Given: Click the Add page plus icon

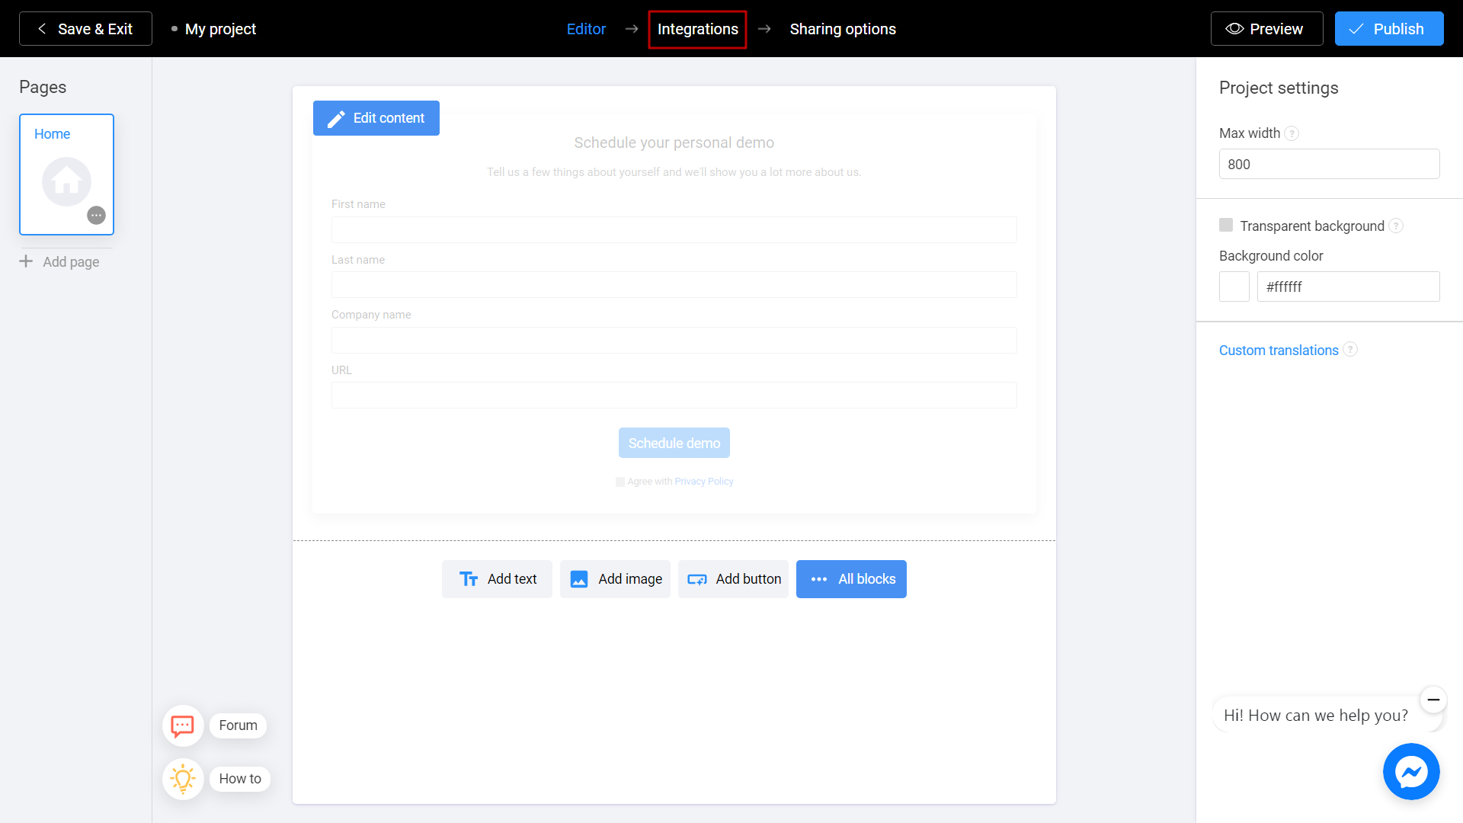Looking at the screenshot, I should (x=26, y=261).
